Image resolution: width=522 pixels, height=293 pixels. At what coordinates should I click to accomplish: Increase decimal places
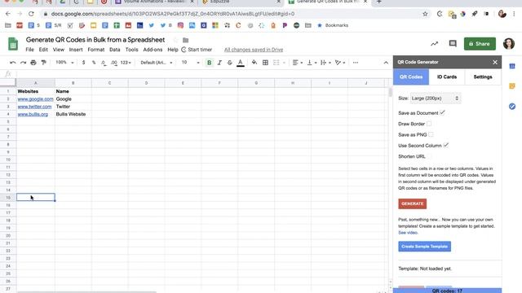coord(114,63)
